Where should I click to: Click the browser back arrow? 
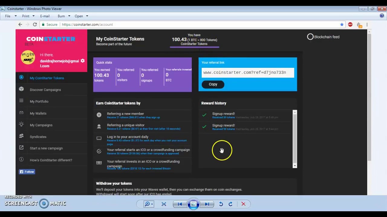pos(20,24)
